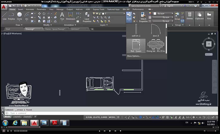
Task: Expand the Utilities panel dropdown
Action: [189, 25]
